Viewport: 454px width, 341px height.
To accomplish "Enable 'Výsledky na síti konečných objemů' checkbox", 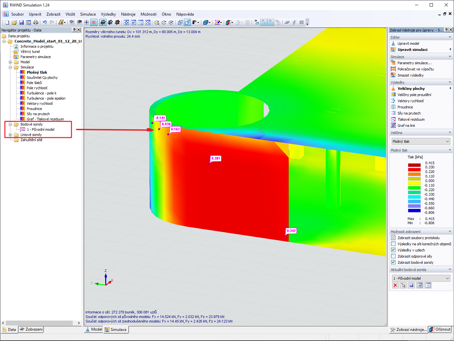I will (393, 244).
